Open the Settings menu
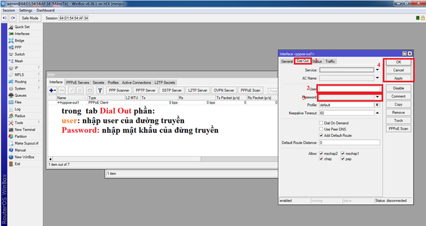Viewport: 426px width, 226px height. [x=26, y=11]
